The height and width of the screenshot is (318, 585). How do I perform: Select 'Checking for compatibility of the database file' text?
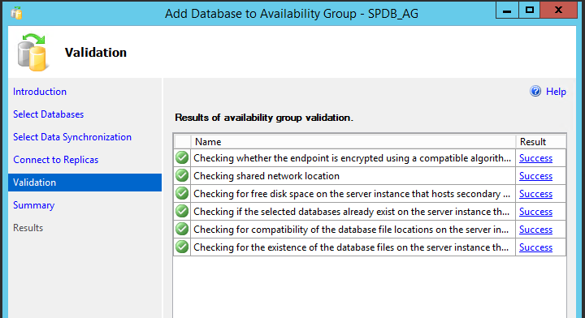[351, 230]
